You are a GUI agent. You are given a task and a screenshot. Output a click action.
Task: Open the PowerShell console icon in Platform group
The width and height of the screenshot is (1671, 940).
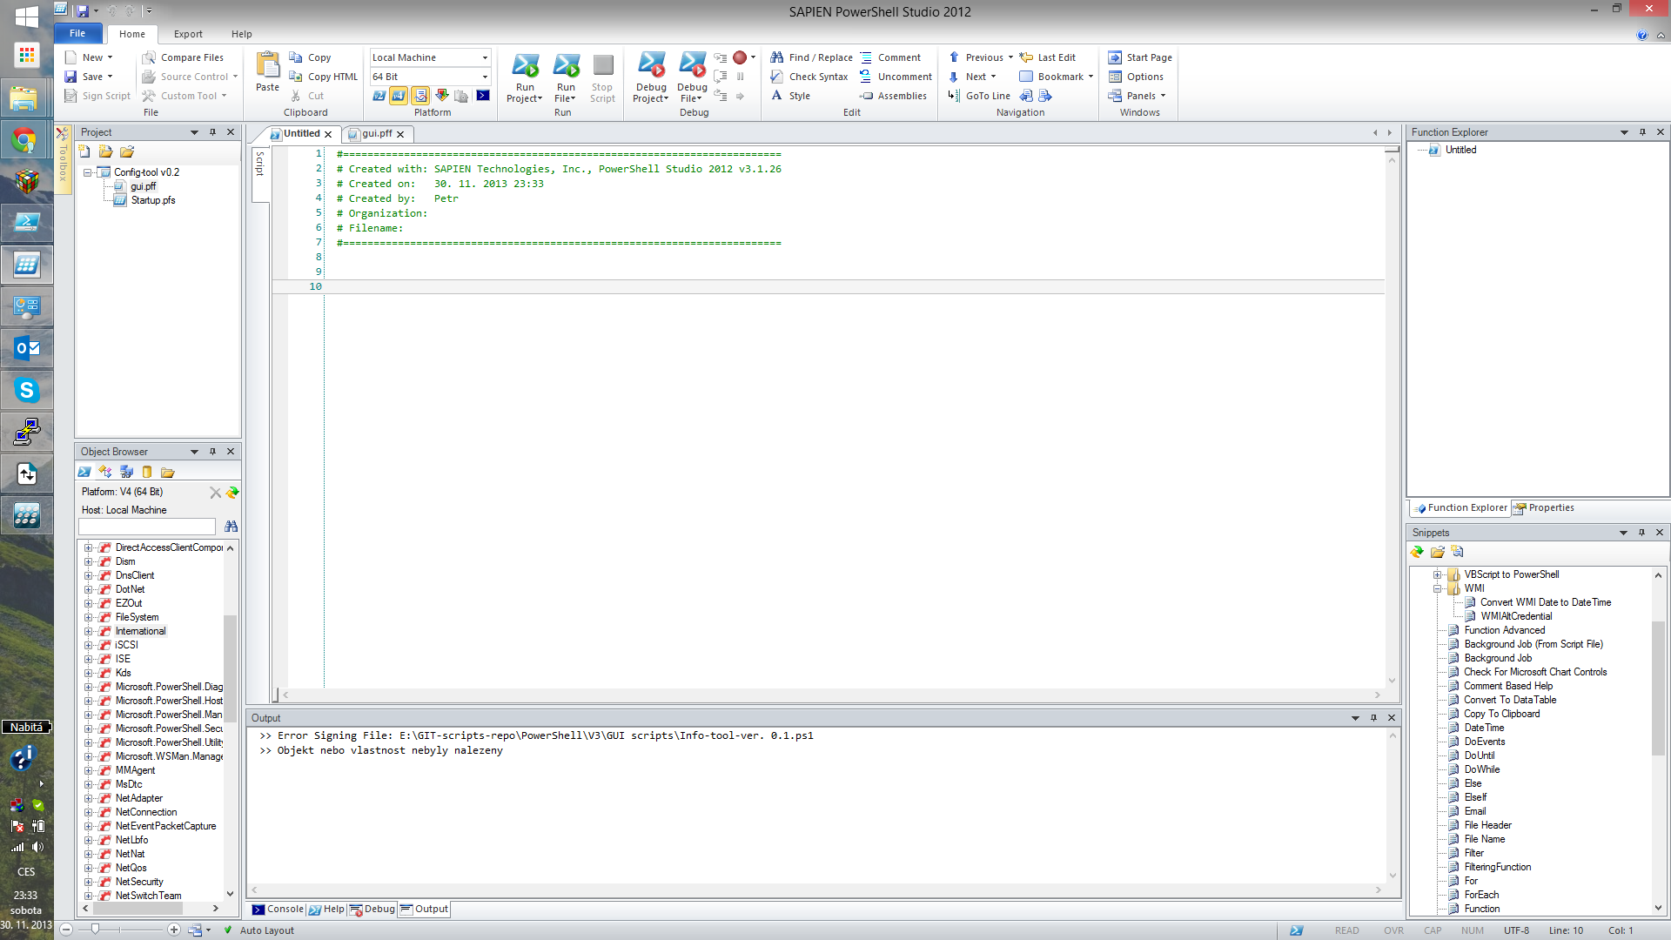(483, 96)
